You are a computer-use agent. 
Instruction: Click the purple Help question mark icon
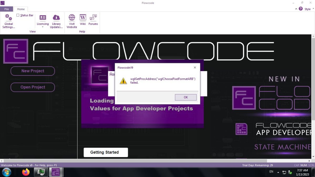coord(301,9)
